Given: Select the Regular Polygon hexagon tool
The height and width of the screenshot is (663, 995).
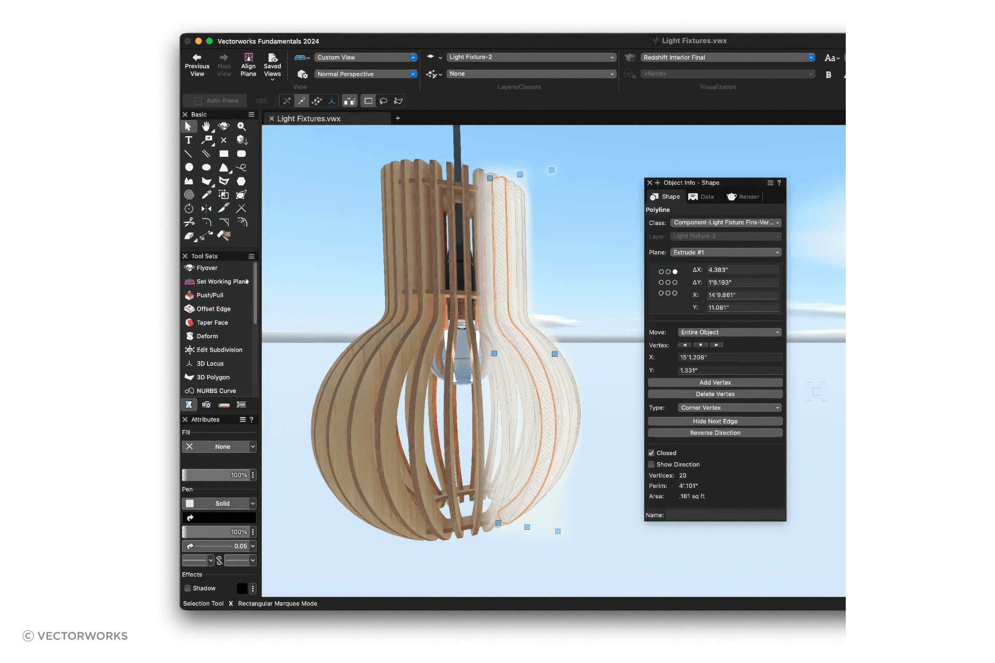Looking at the screenshot, I should tap(241, 181).
